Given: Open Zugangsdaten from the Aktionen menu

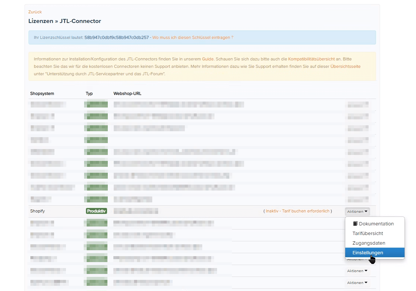Looking at the screenshot, I should (x=375, y=243).
